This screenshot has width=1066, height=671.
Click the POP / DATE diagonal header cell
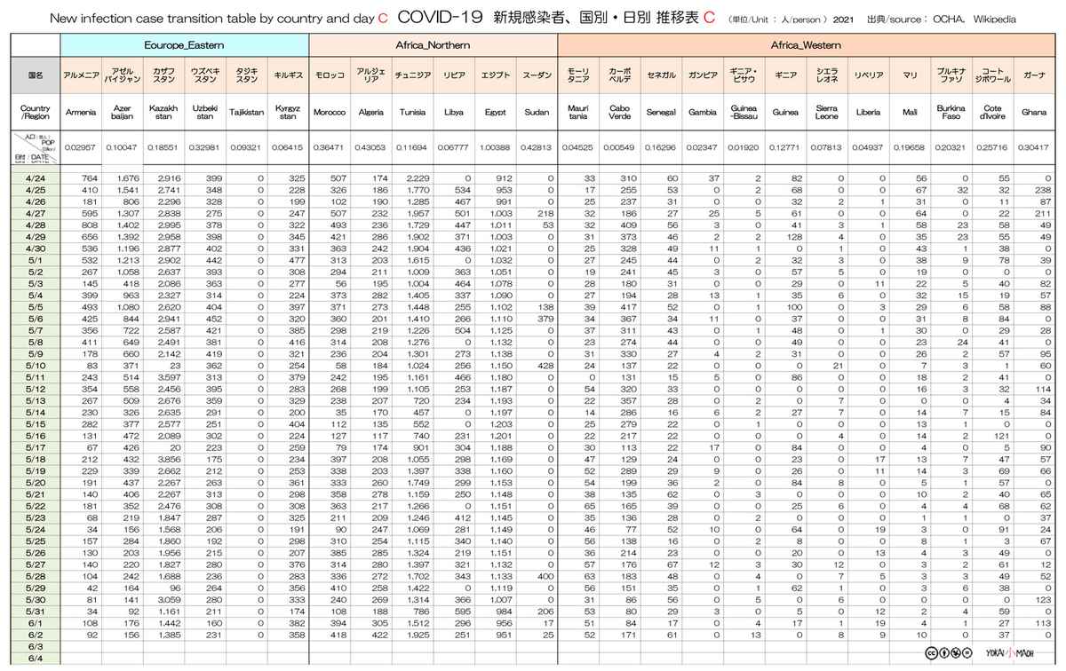[x=35, y=147]
